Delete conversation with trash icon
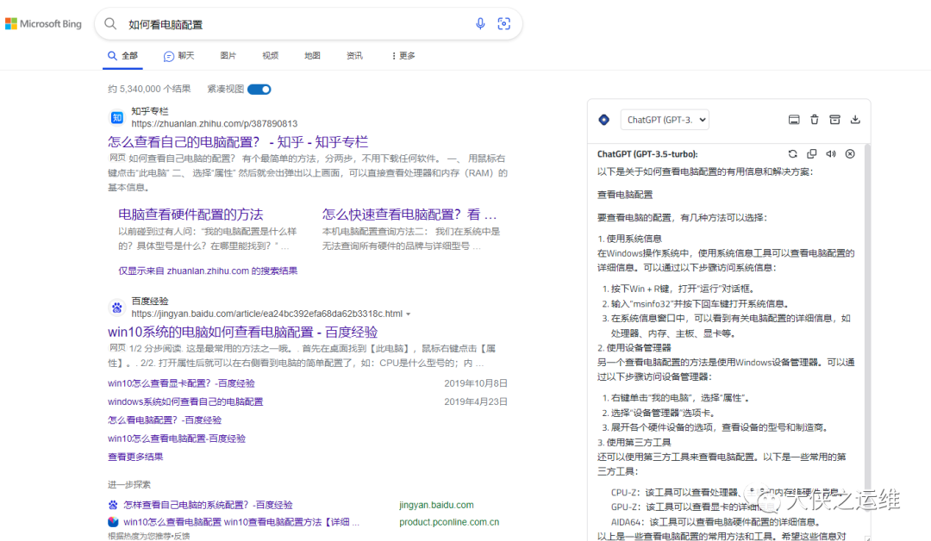The width and height of the screenshot is (931, 541). pos(815,119)
